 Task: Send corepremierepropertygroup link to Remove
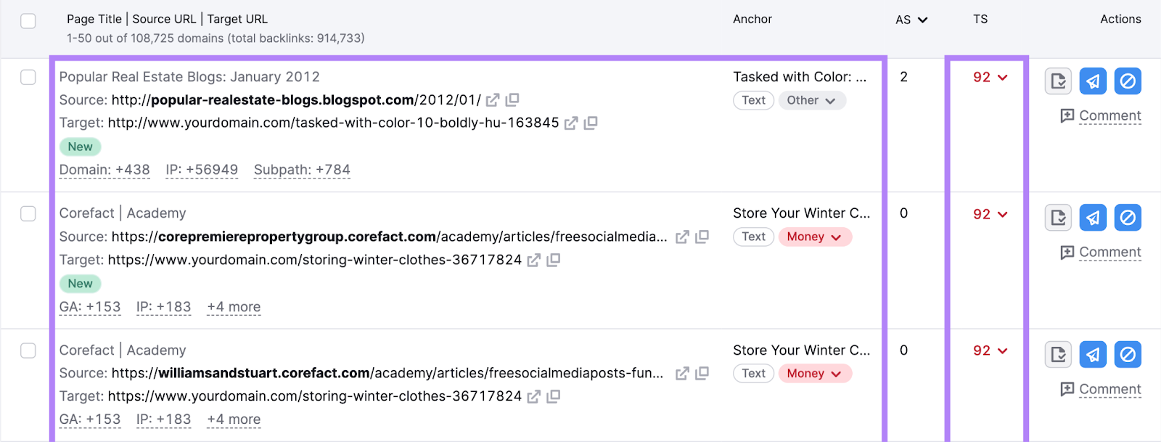[x=1093, y=217]
